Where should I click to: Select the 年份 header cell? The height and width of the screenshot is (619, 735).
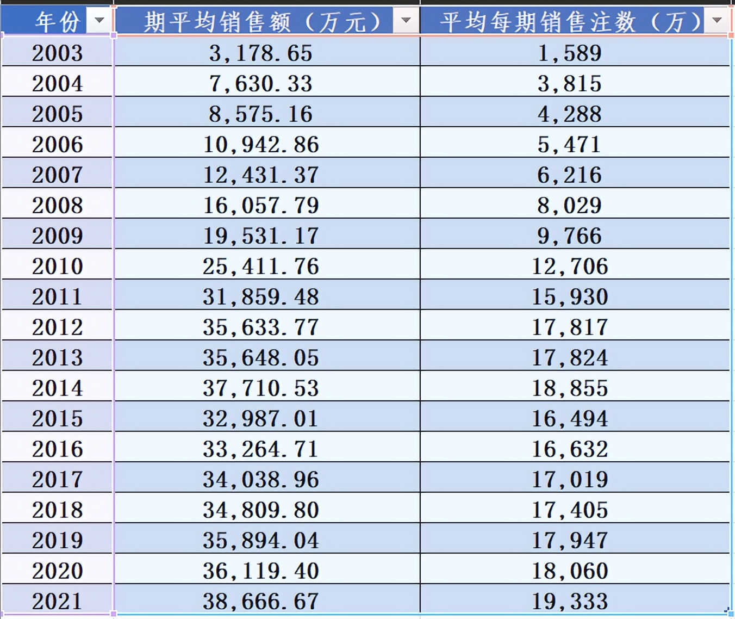click(x=57, y=21)
